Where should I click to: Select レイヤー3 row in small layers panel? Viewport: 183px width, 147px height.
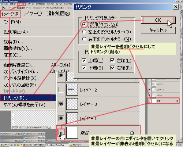point(164,90)
